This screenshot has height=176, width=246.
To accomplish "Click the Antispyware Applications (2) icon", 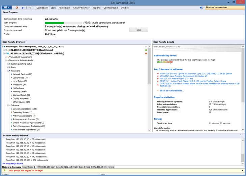I will point(11,119).
